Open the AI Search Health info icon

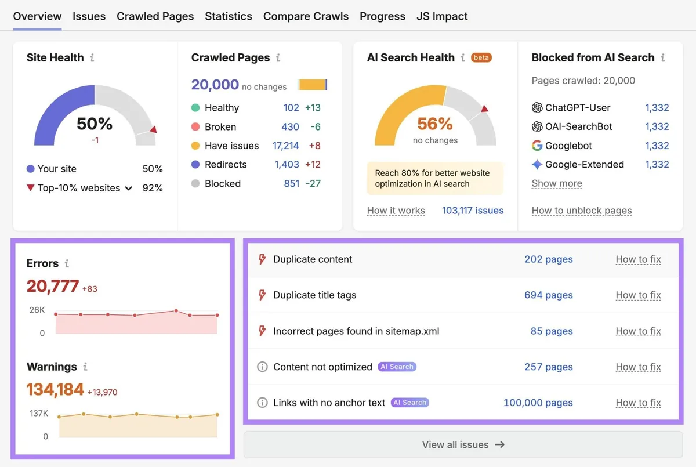(x=463, y=58)
